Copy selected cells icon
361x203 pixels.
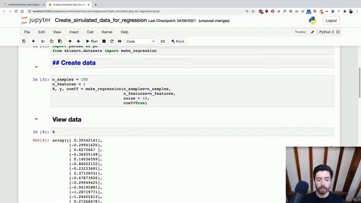point(51,41)
